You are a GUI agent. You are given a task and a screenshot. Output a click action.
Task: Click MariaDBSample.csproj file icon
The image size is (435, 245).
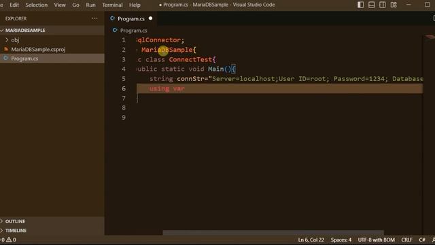tap(6, 49)
